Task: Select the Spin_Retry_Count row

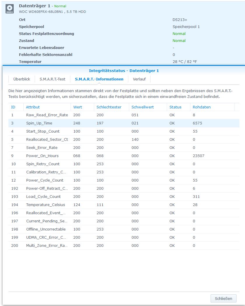Action: point(124,164)
